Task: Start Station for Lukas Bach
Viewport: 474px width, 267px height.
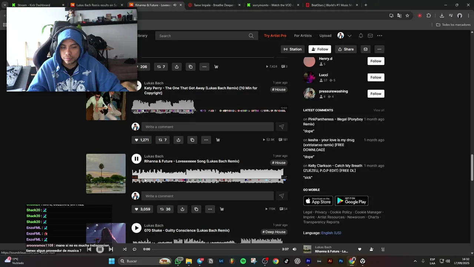Action: click(x=293, y=49)
